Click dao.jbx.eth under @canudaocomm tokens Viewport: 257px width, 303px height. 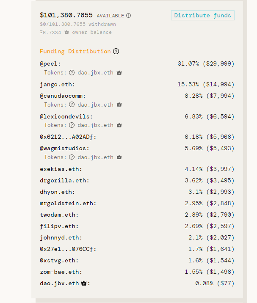click(x=95, y=105)
